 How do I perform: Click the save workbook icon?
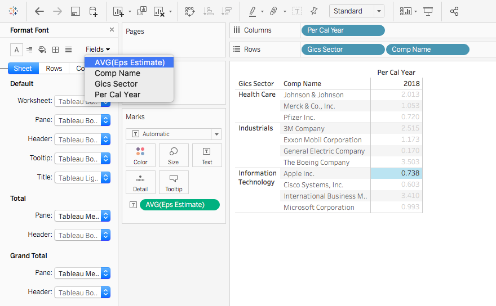pyautogui.click(x=75, y=11)
